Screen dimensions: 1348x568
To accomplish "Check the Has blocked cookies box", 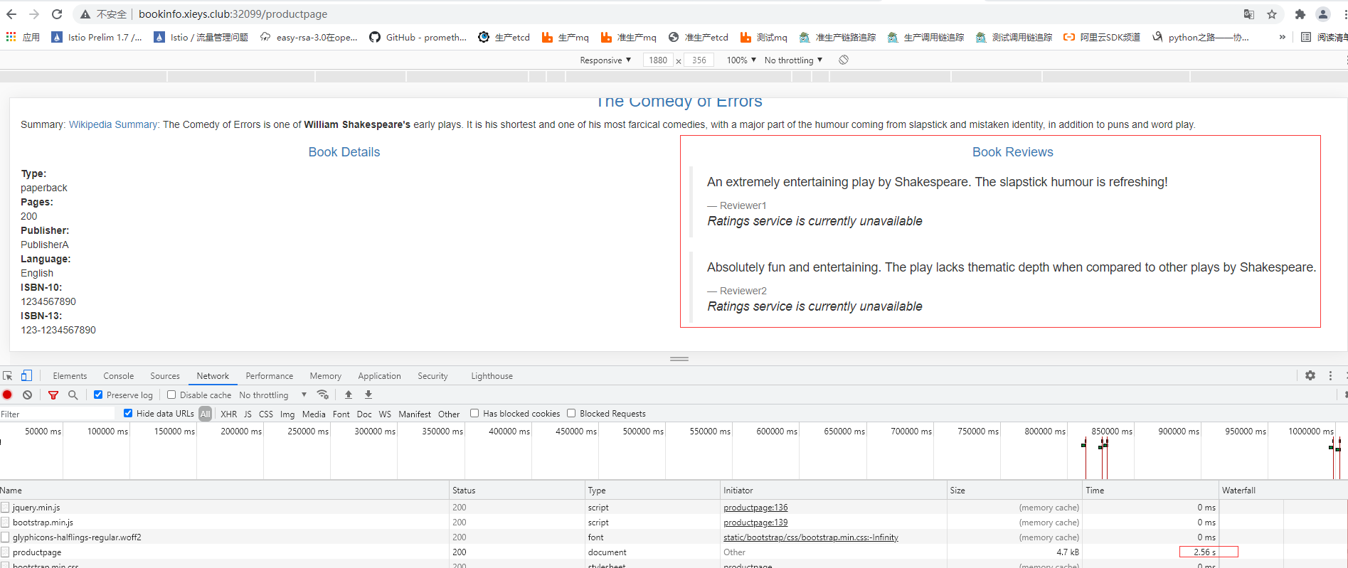I will pos(474,413).
